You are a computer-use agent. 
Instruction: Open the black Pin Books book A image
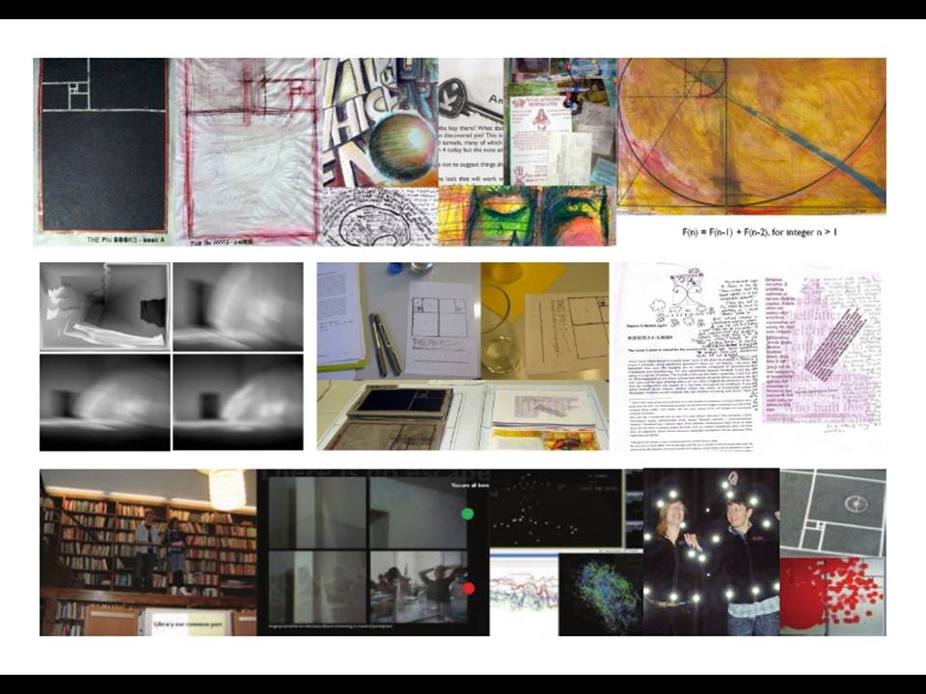coord(103,151)
